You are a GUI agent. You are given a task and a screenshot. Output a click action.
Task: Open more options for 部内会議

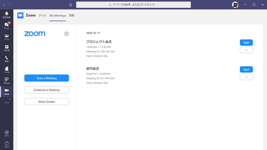tap(246, 77)
